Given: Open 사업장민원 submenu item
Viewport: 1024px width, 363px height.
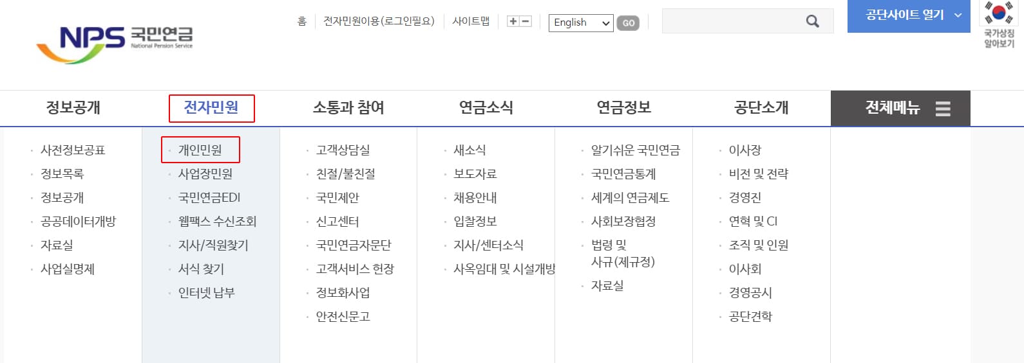Looking at the screenshot, I should click(x=205, y=174).
